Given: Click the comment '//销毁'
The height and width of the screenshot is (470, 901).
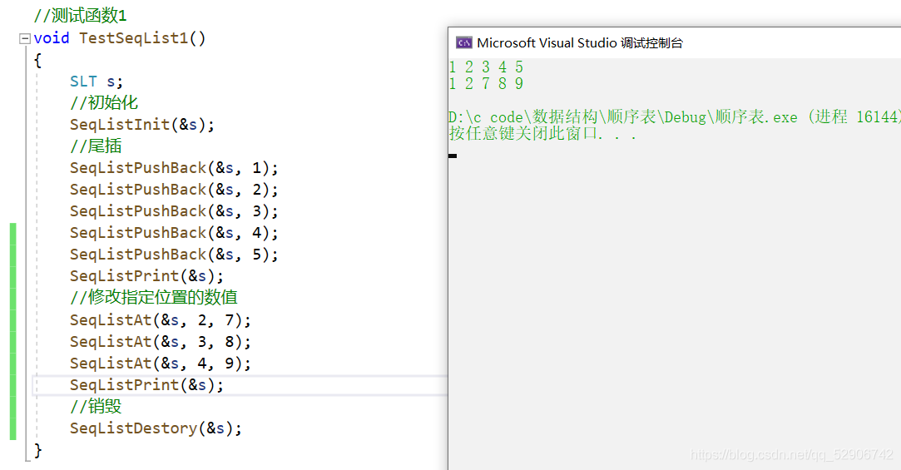Looking at the screenshot, I should [96, 406].
